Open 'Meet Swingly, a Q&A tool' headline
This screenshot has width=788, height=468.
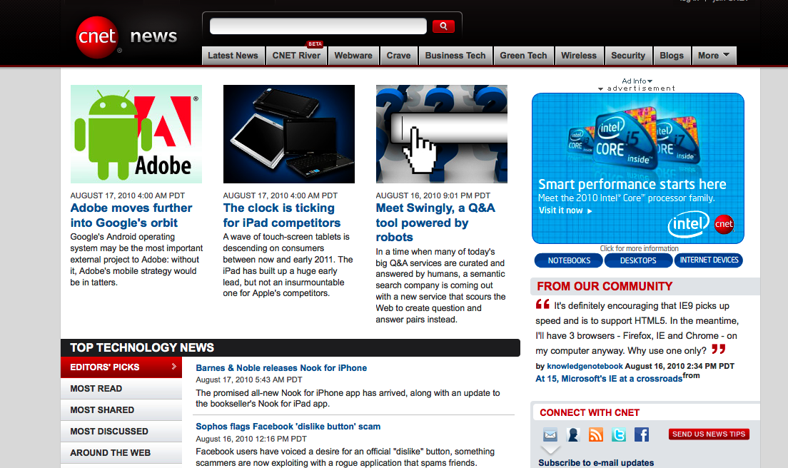[x=435, y=223]
